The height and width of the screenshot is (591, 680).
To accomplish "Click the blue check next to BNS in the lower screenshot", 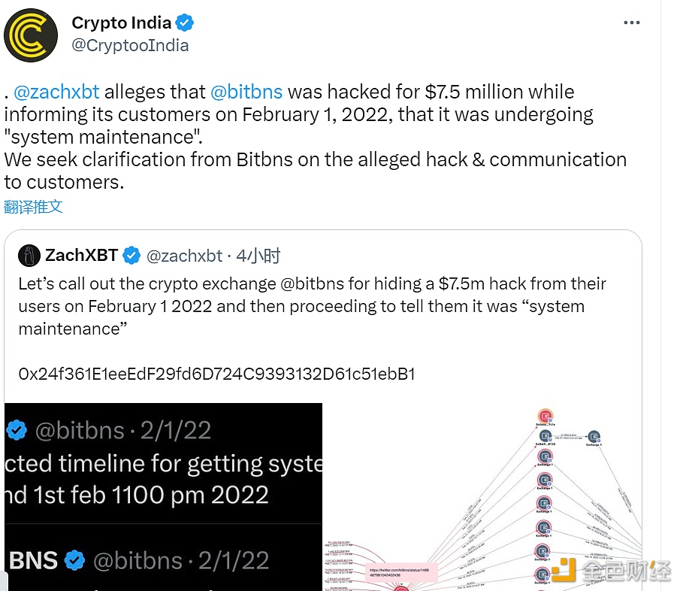I will tap(74, 560).
